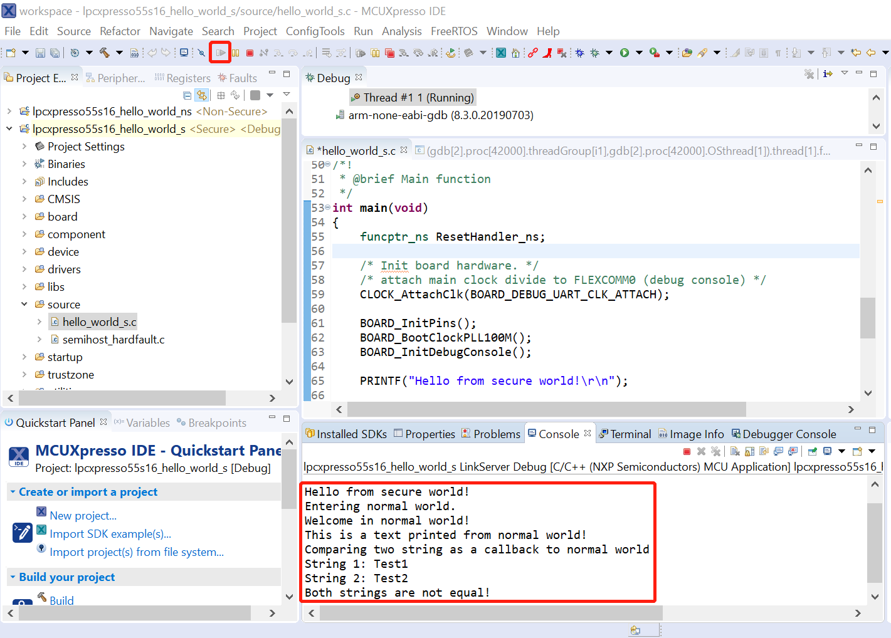891x638 pixels.
Task: Select semihost_hardfault.c in project tree
Action: pyautogui.click(x=113, y=340)
